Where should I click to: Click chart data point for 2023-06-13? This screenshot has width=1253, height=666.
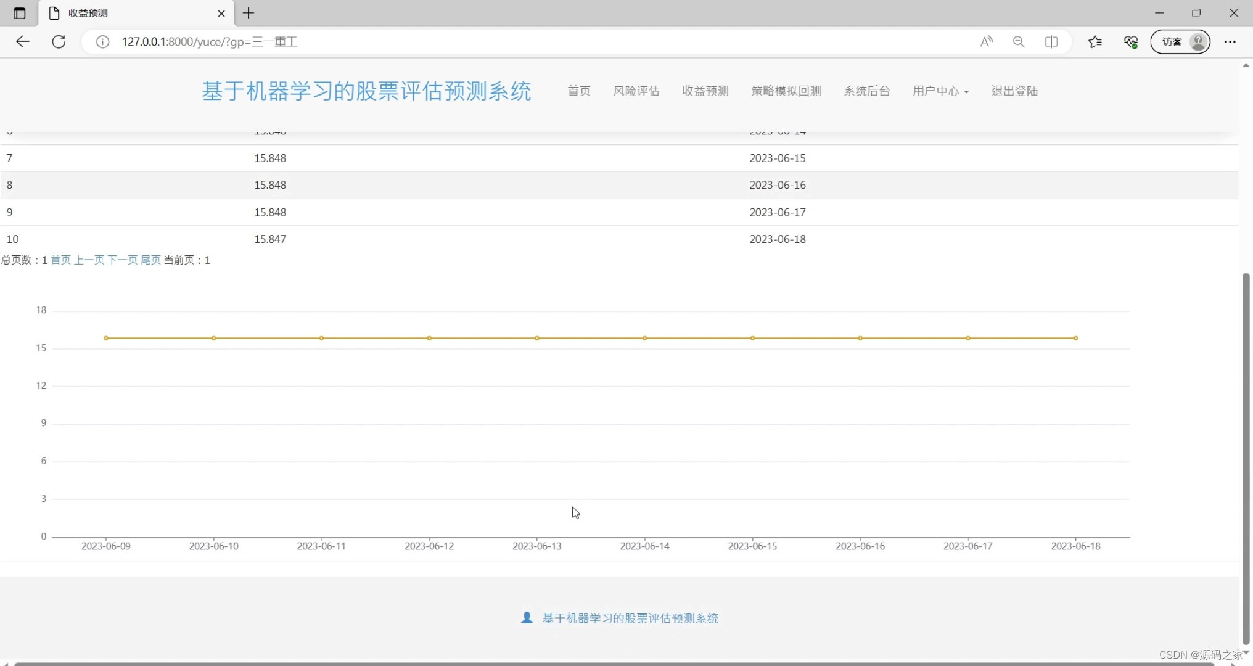[x=537, y=338]
